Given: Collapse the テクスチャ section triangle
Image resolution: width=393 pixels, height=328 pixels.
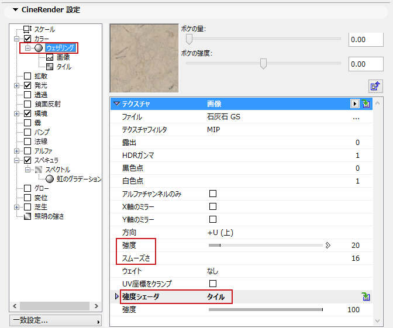Looking at the screenshot, I should pyautogui.click(x=116, y=103).
